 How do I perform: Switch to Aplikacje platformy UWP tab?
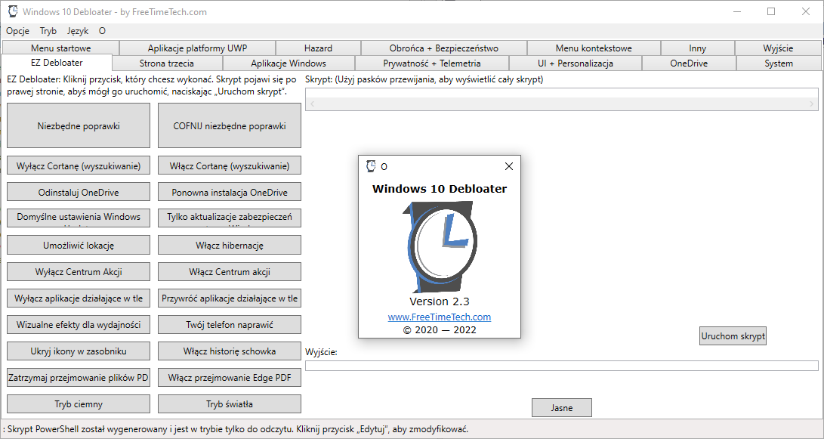pyautogui.click(x=198, y=48)
